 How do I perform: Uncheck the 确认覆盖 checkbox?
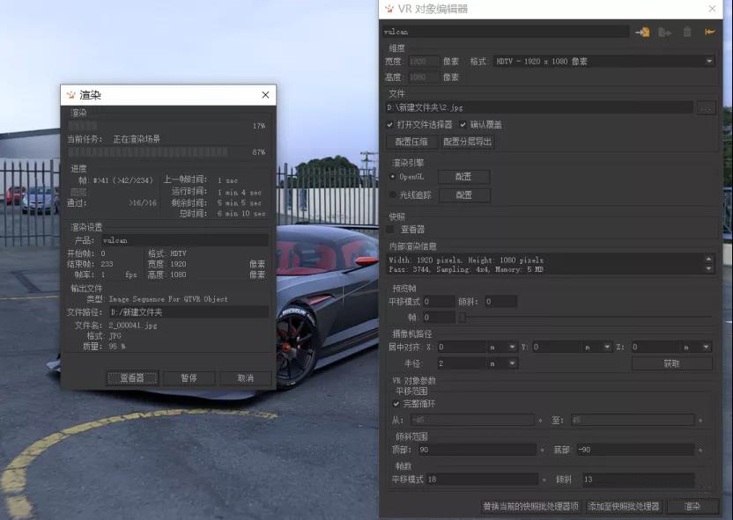pyautogui.click(x=463, y=125)
